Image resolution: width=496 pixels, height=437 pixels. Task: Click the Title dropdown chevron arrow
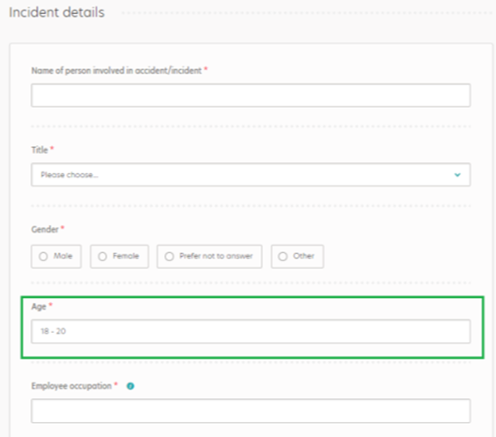(457, 175)
